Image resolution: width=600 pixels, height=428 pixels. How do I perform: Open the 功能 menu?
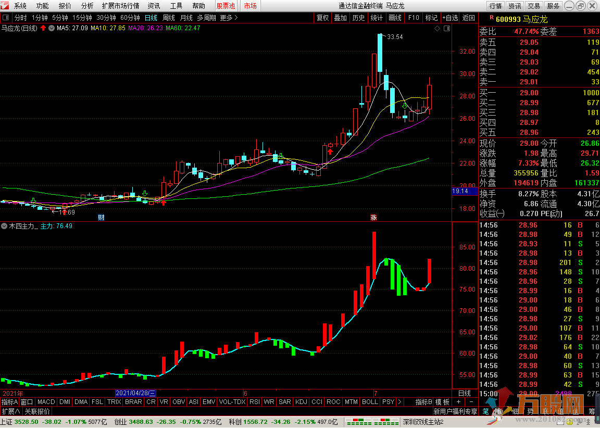click(43, 6)
